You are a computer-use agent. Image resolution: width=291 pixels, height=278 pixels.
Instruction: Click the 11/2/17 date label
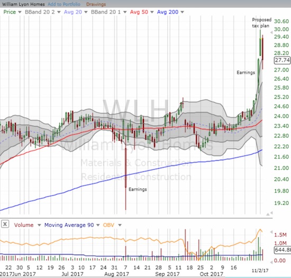coord(260,271)
